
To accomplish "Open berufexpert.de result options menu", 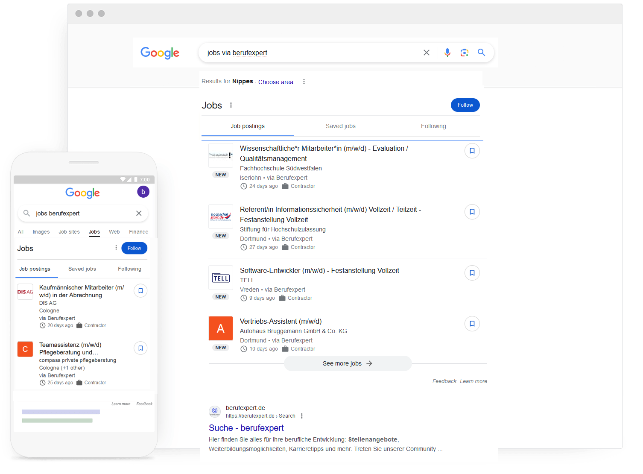I will [x=302, y=416].
